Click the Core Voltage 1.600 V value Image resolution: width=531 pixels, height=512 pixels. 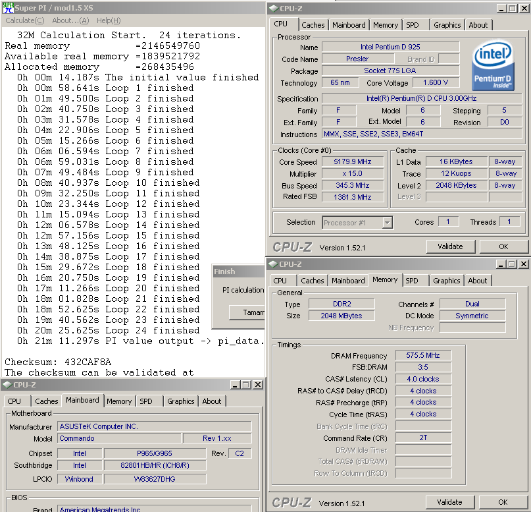coord(436,82)
